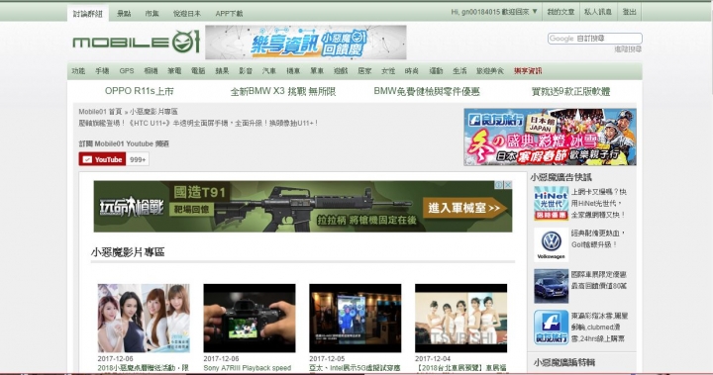Viewport: 713px width, 375px height.
Task: Click the 樂享資訊 小惡魔回饋慶 header banner
Action: coord(306,43)
